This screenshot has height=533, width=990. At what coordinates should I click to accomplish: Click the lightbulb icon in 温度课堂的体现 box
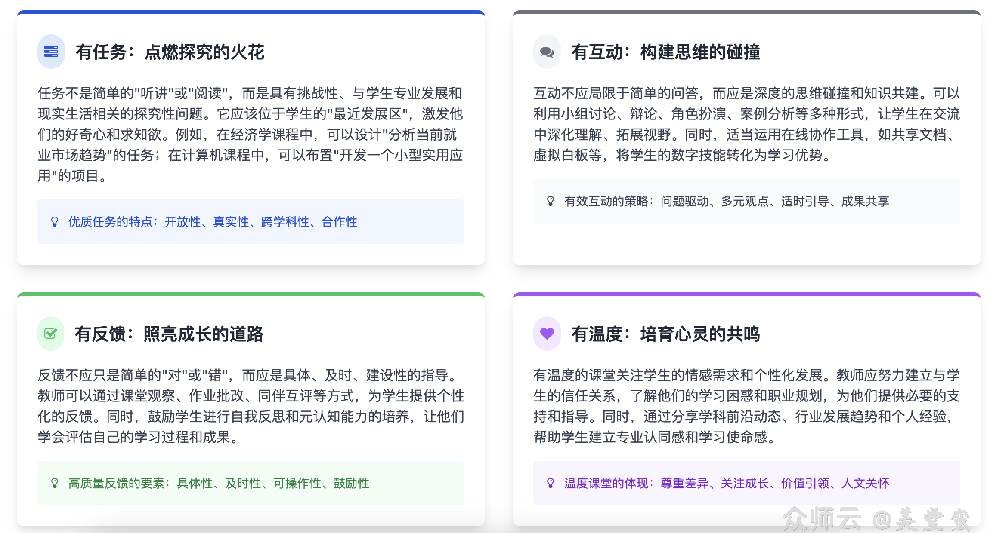[x=551, y=483]
